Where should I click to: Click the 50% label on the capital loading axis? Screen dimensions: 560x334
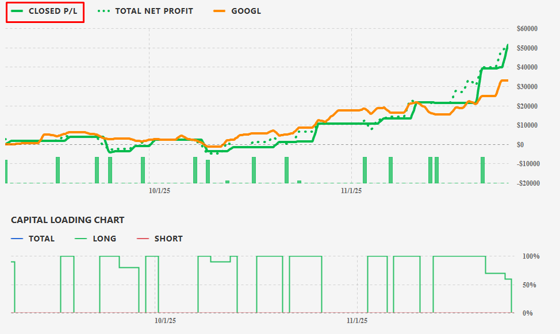[x=531, y=285]
